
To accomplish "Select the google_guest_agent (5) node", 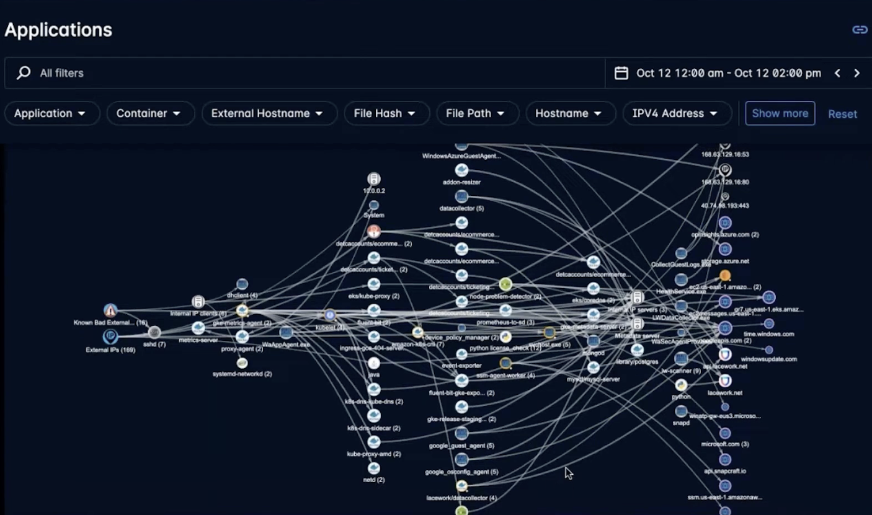I will (461, 433).
